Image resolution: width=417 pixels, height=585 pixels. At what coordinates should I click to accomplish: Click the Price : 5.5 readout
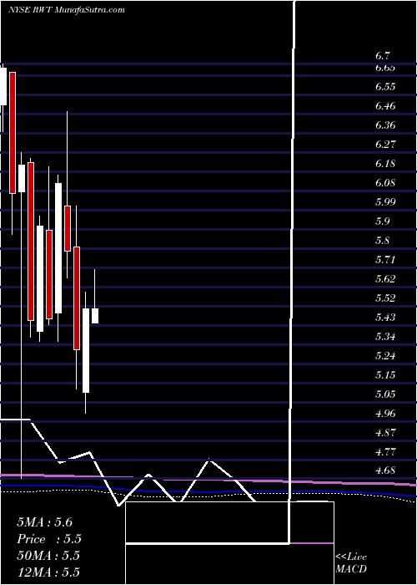(49, 539)
